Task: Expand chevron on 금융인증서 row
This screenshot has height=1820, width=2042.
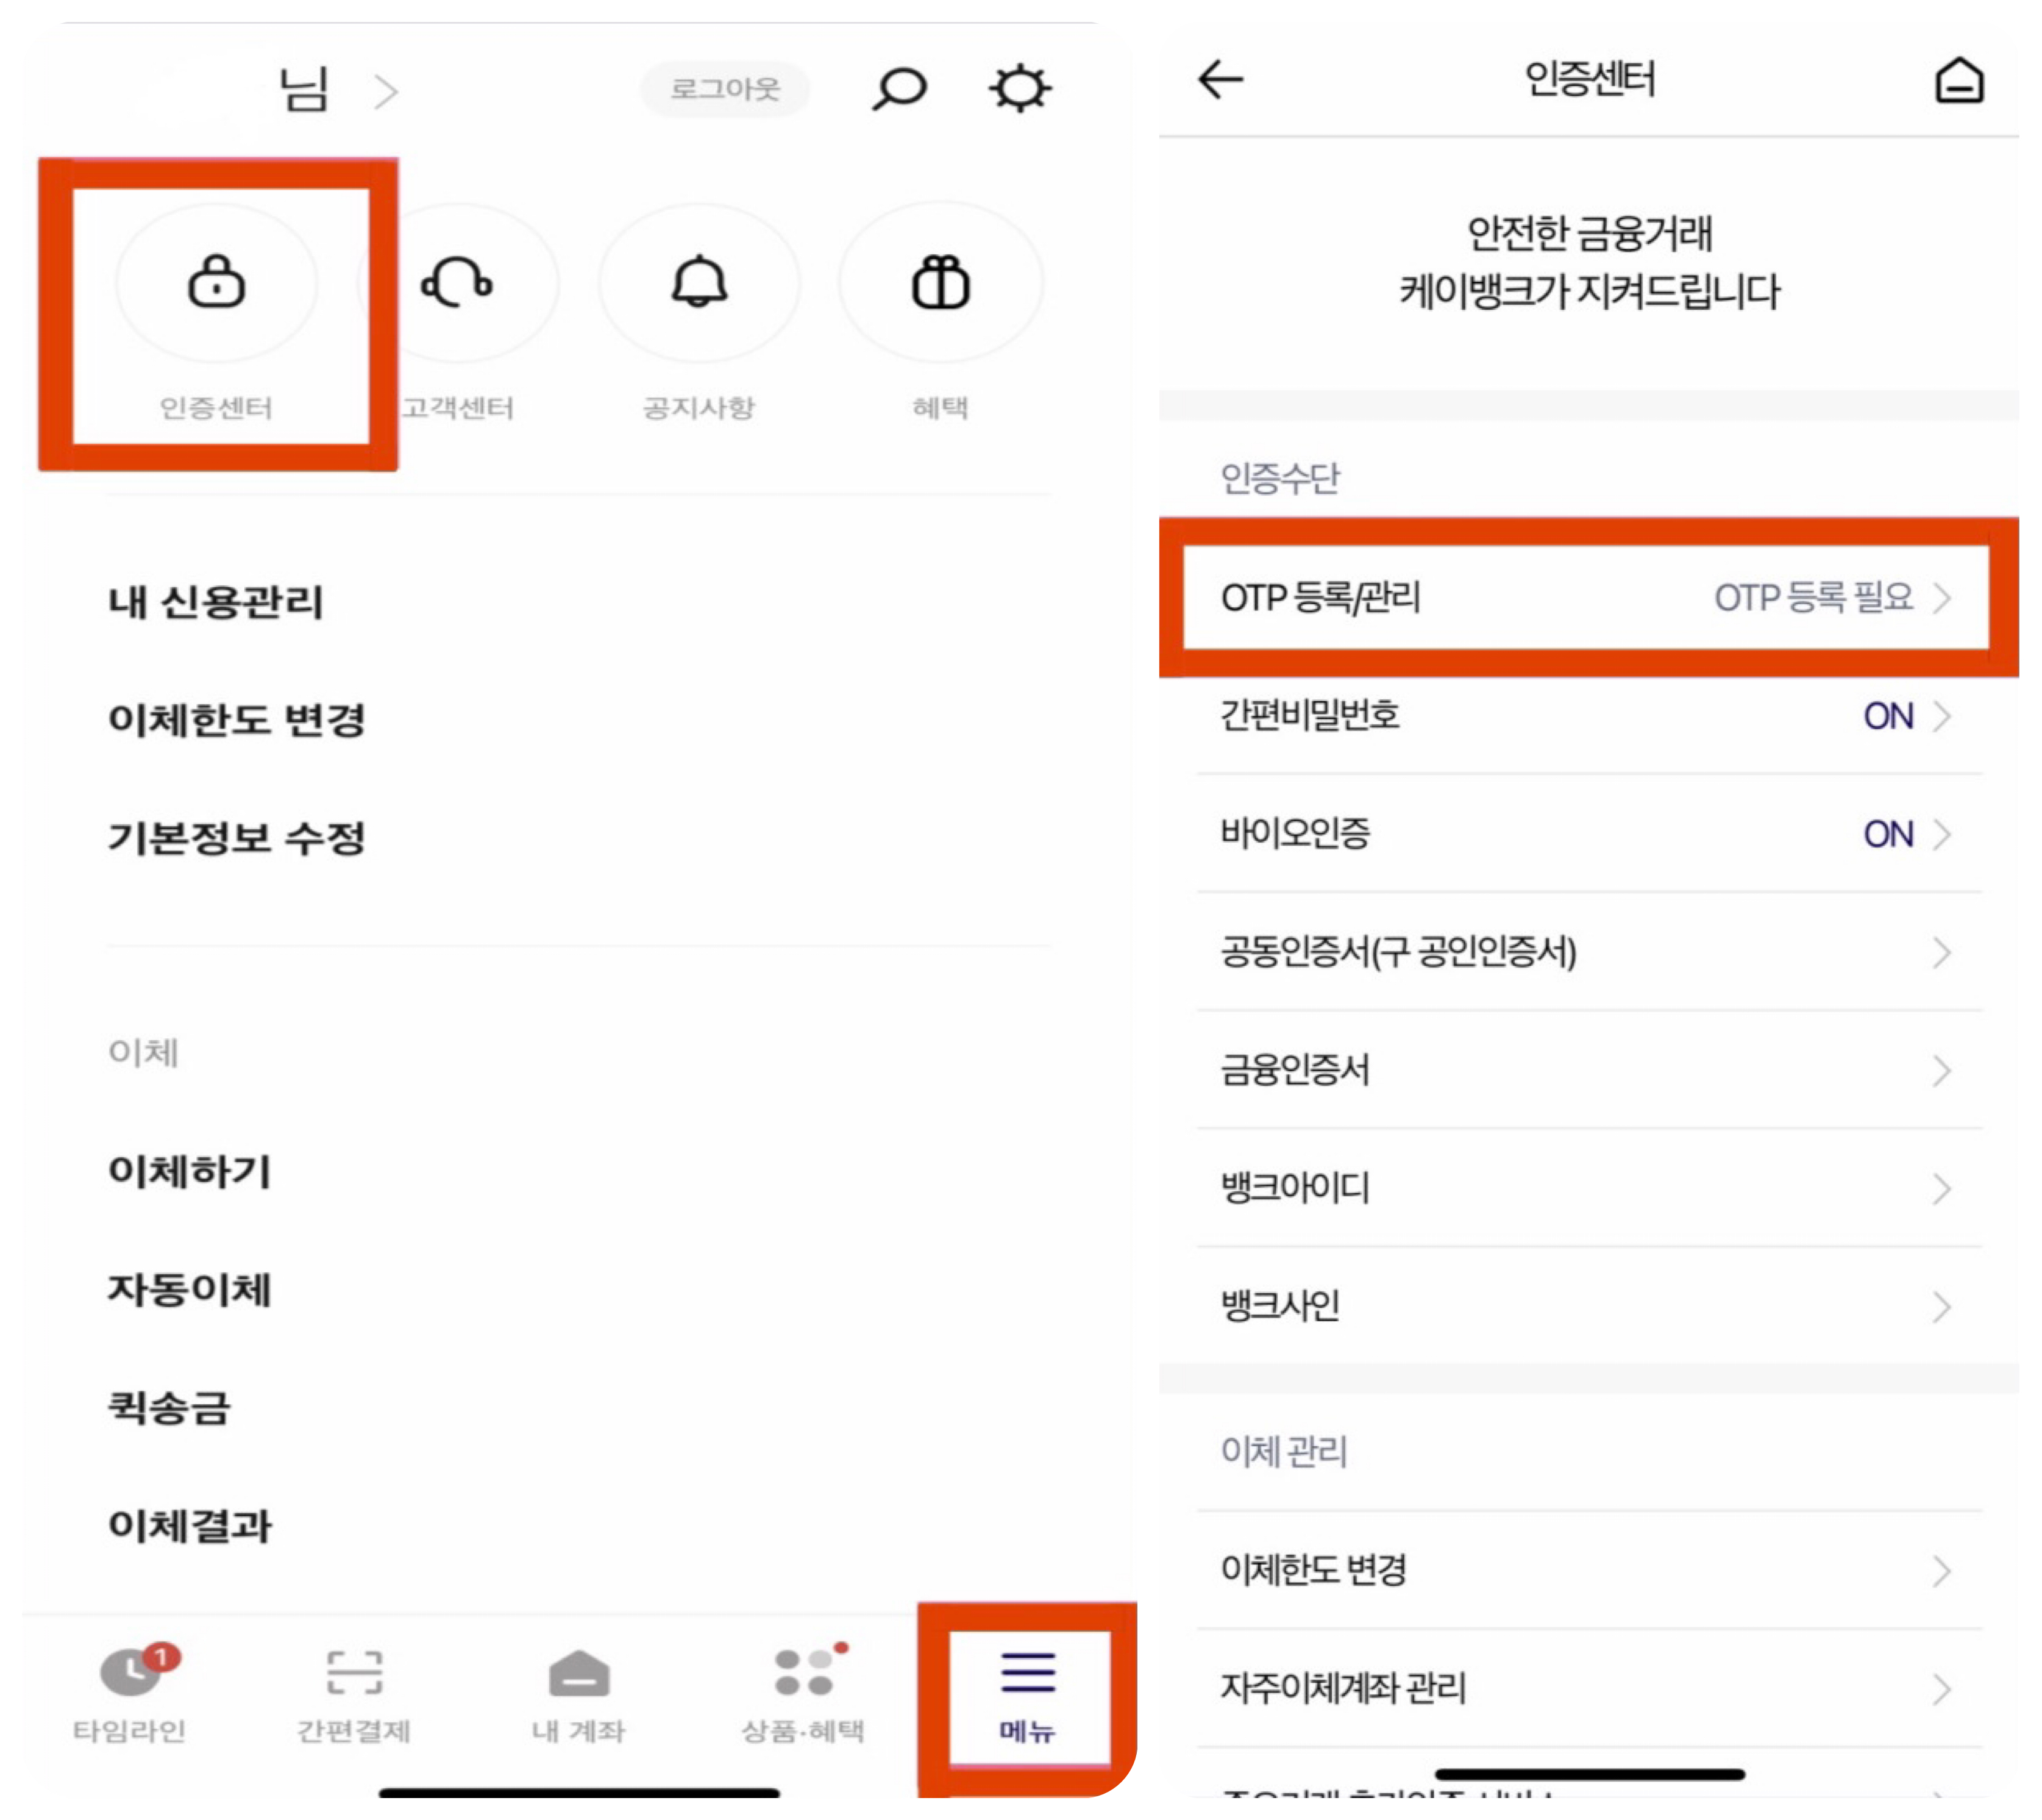Action: (x=1941, y=1070)
